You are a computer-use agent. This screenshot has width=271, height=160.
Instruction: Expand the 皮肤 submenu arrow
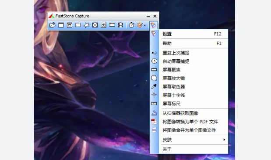point(224,140)
